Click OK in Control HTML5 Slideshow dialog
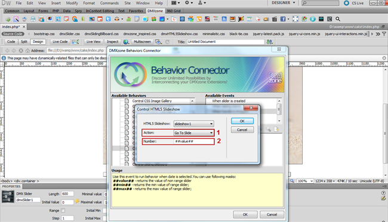Image resolution: width=388 pixels, height=222 pixels. (242, 121)
